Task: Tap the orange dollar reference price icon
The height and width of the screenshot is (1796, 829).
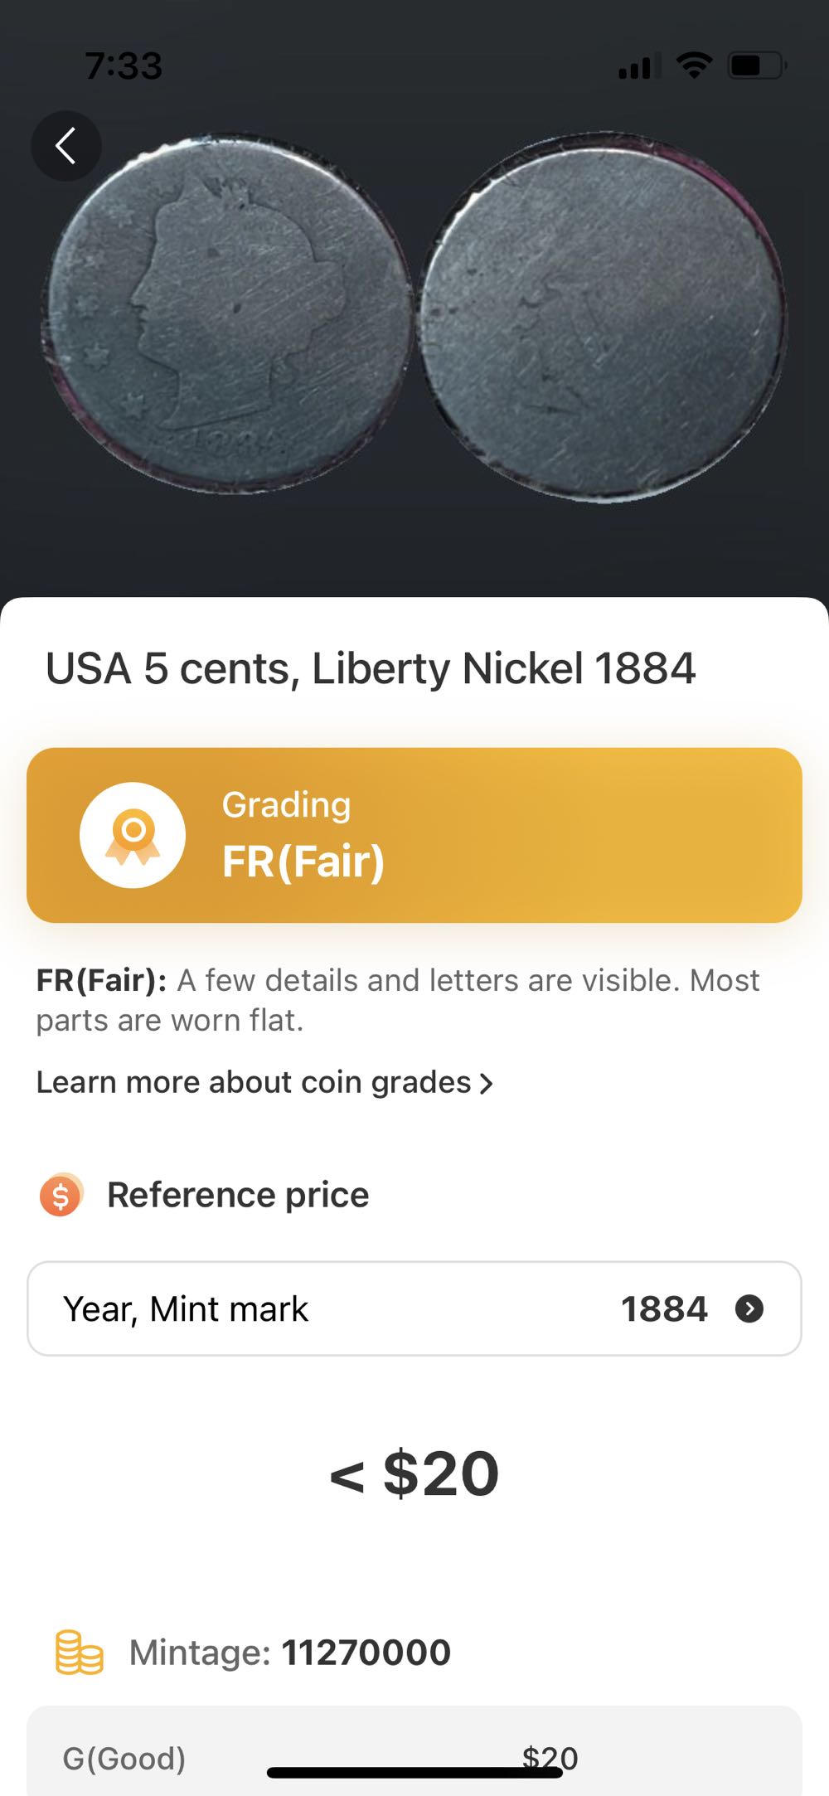Action: [x=61, y=1195]
